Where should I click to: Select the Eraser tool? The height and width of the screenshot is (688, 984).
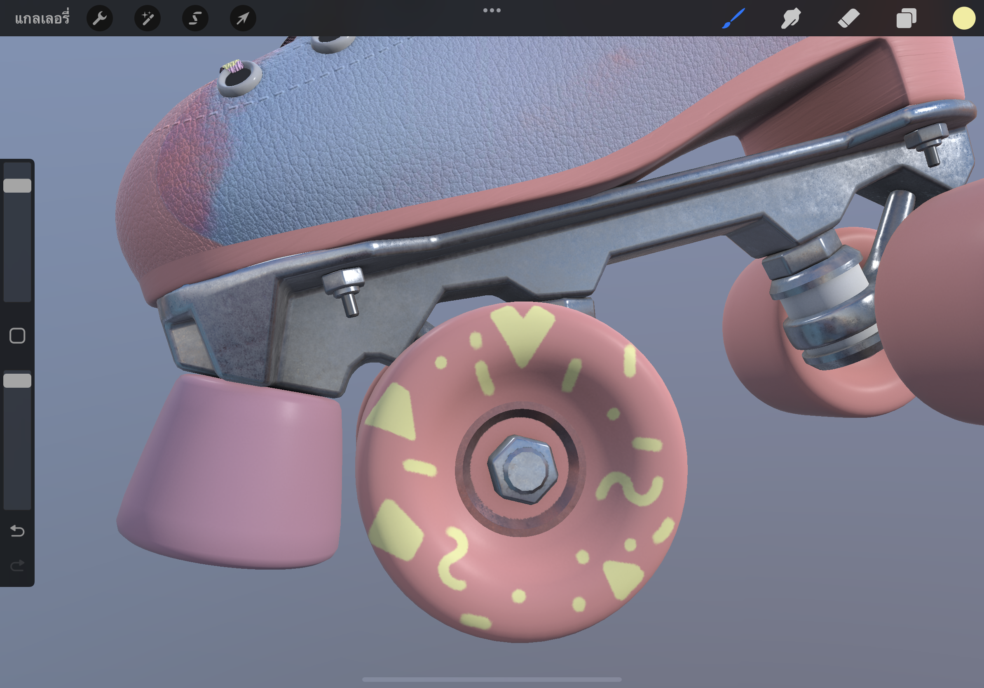pyautogui.click(x=848, y=18)
